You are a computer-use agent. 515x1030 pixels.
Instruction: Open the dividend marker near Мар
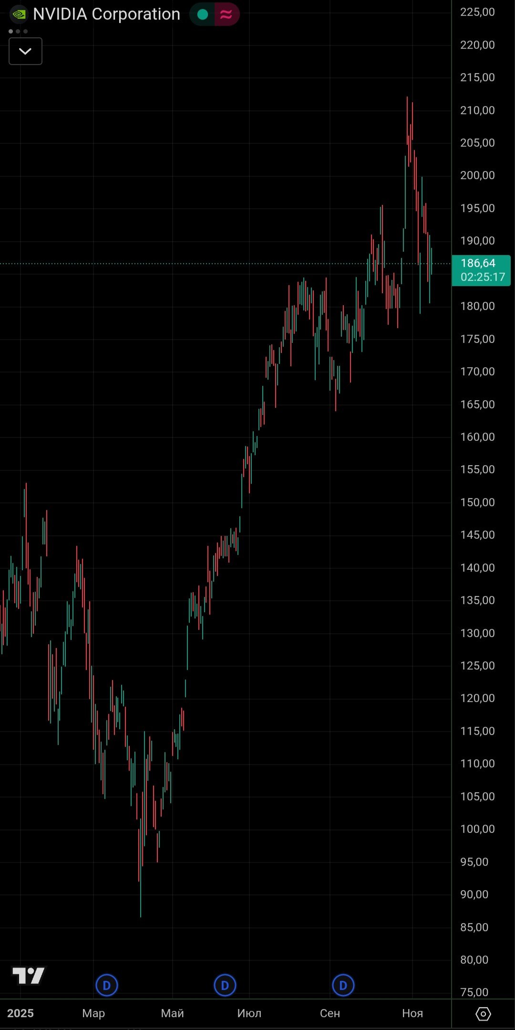tap(106, 985)
